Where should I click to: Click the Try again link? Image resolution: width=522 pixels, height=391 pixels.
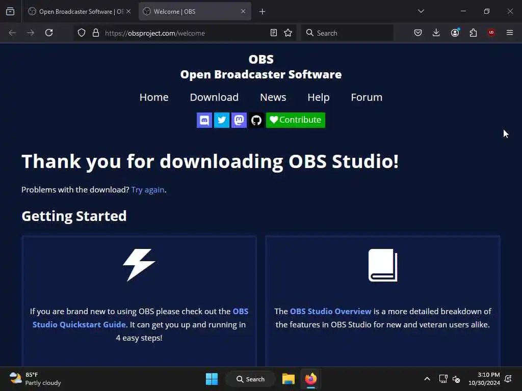pyautogui.click(x=148, y=189)
